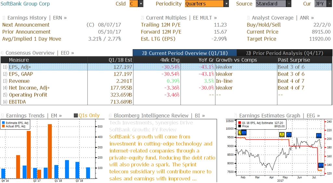The image size is (333, 183).
Task: Select the Net Income, Adj+ row
Action: [166, 88]
